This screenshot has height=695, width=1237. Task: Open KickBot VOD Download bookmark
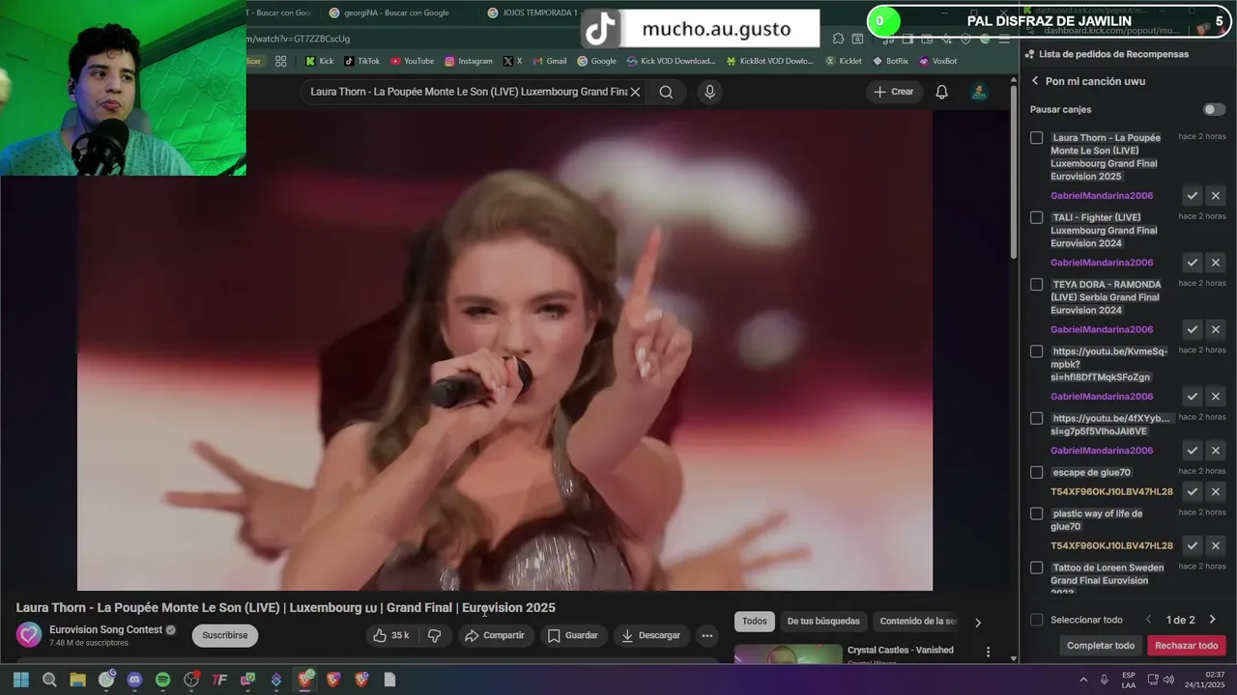[x=769, y=61]
